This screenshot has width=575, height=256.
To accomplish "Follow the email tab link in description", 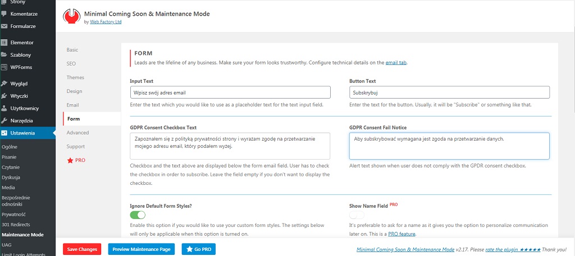I will pos(396,63).
